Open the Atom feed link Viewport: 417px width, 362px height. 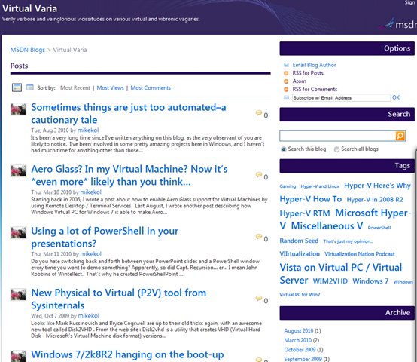point(300,81)
